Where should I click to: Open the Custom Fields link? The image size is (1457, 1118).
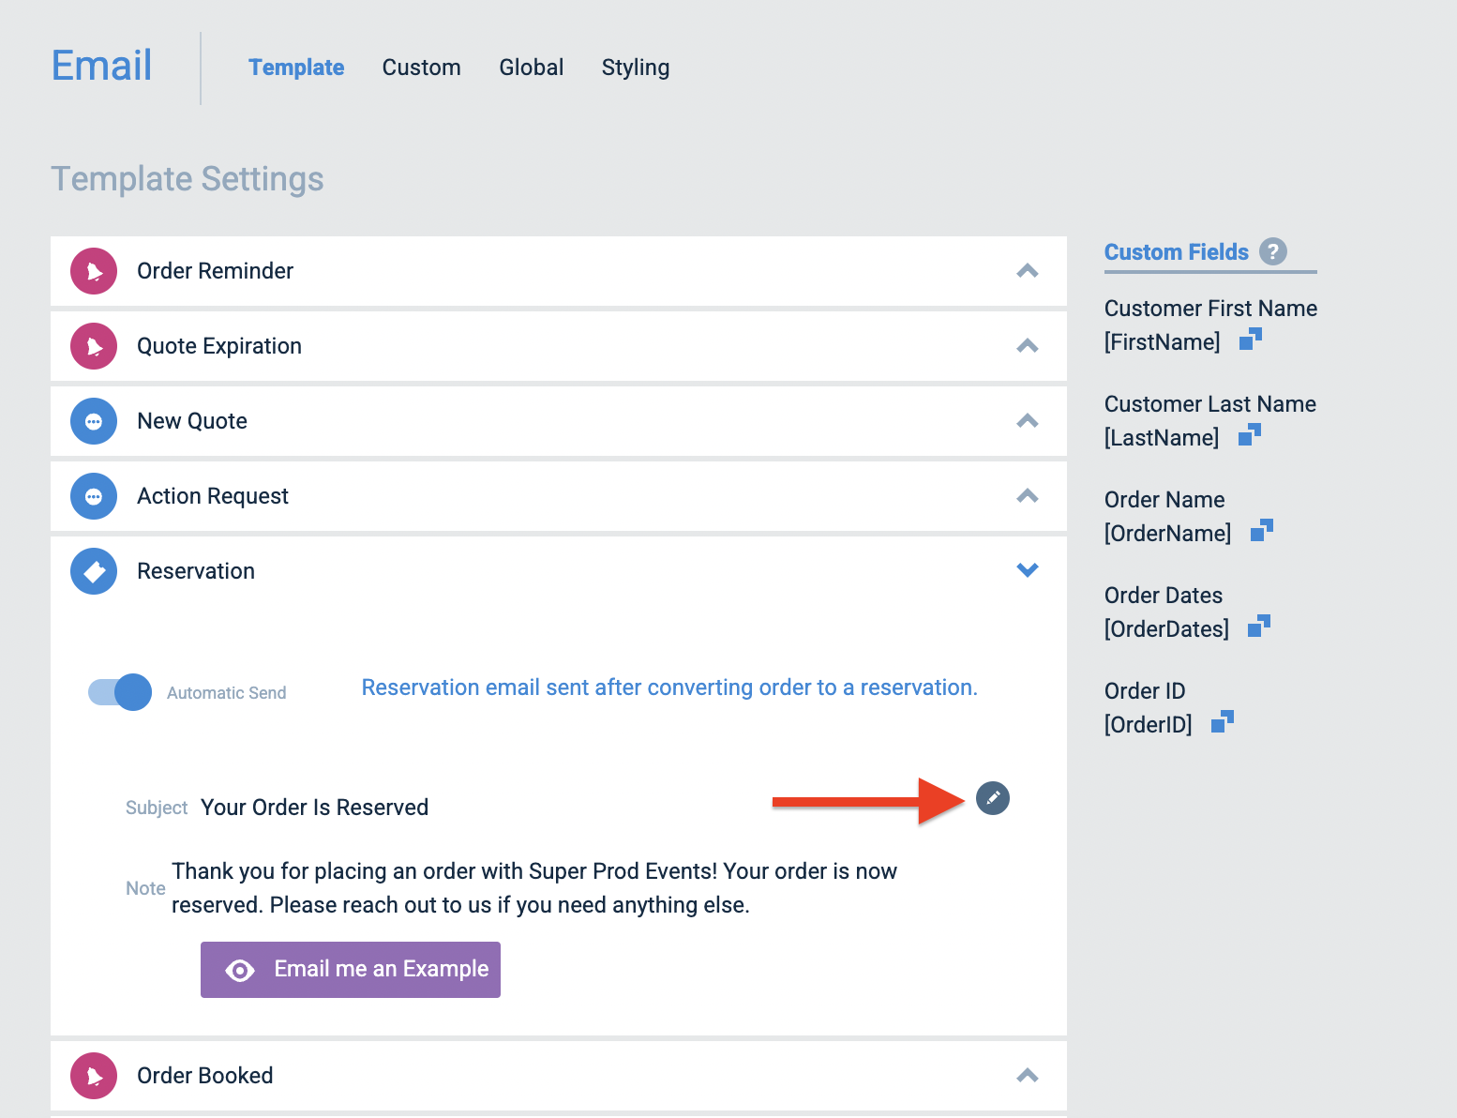coord(1177,251)
